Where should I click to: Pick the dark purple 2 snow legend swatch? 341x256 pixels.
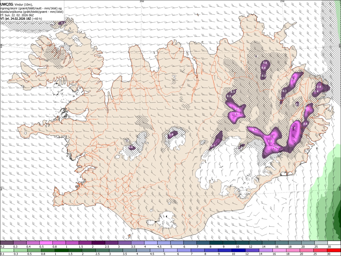98,243
